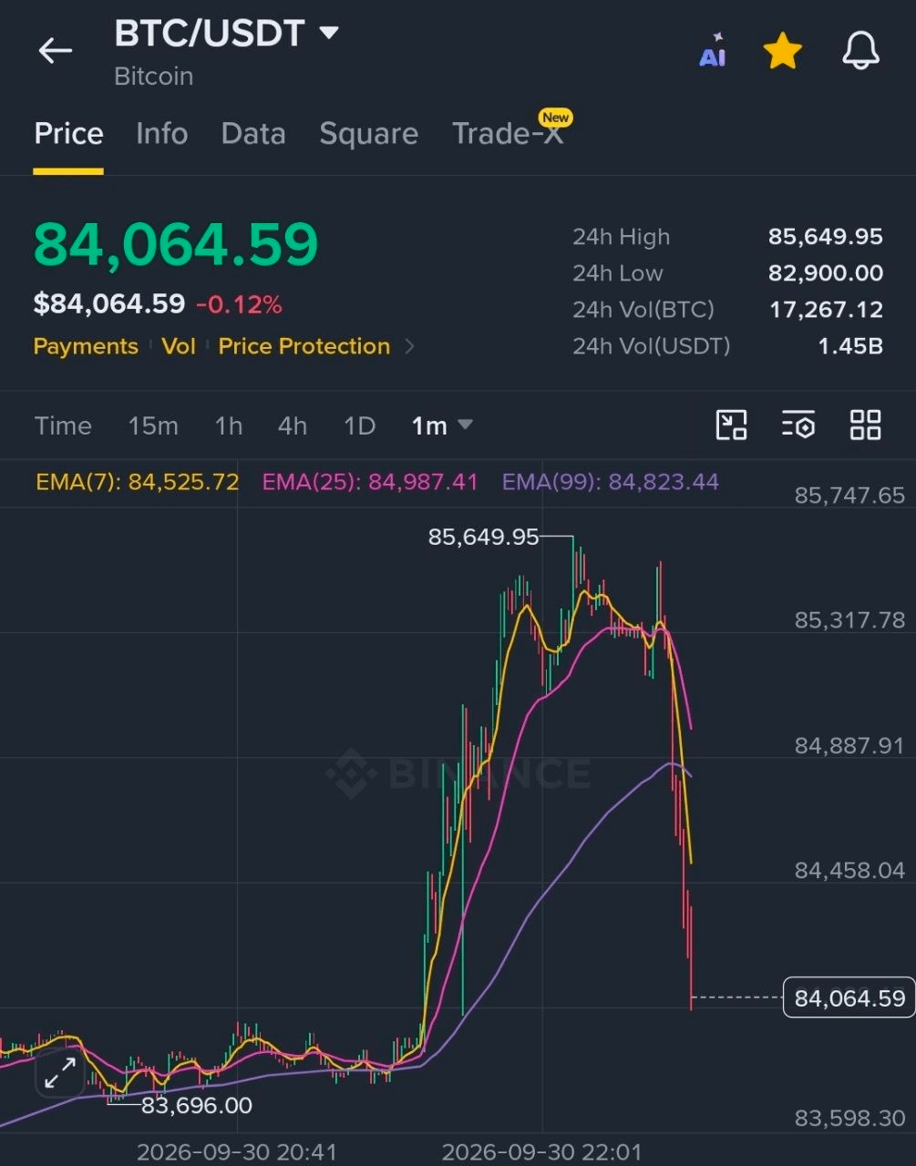916x1166 pixels.
Task: Tap the EMA(99) indicator label
Action: click(611, 481)
